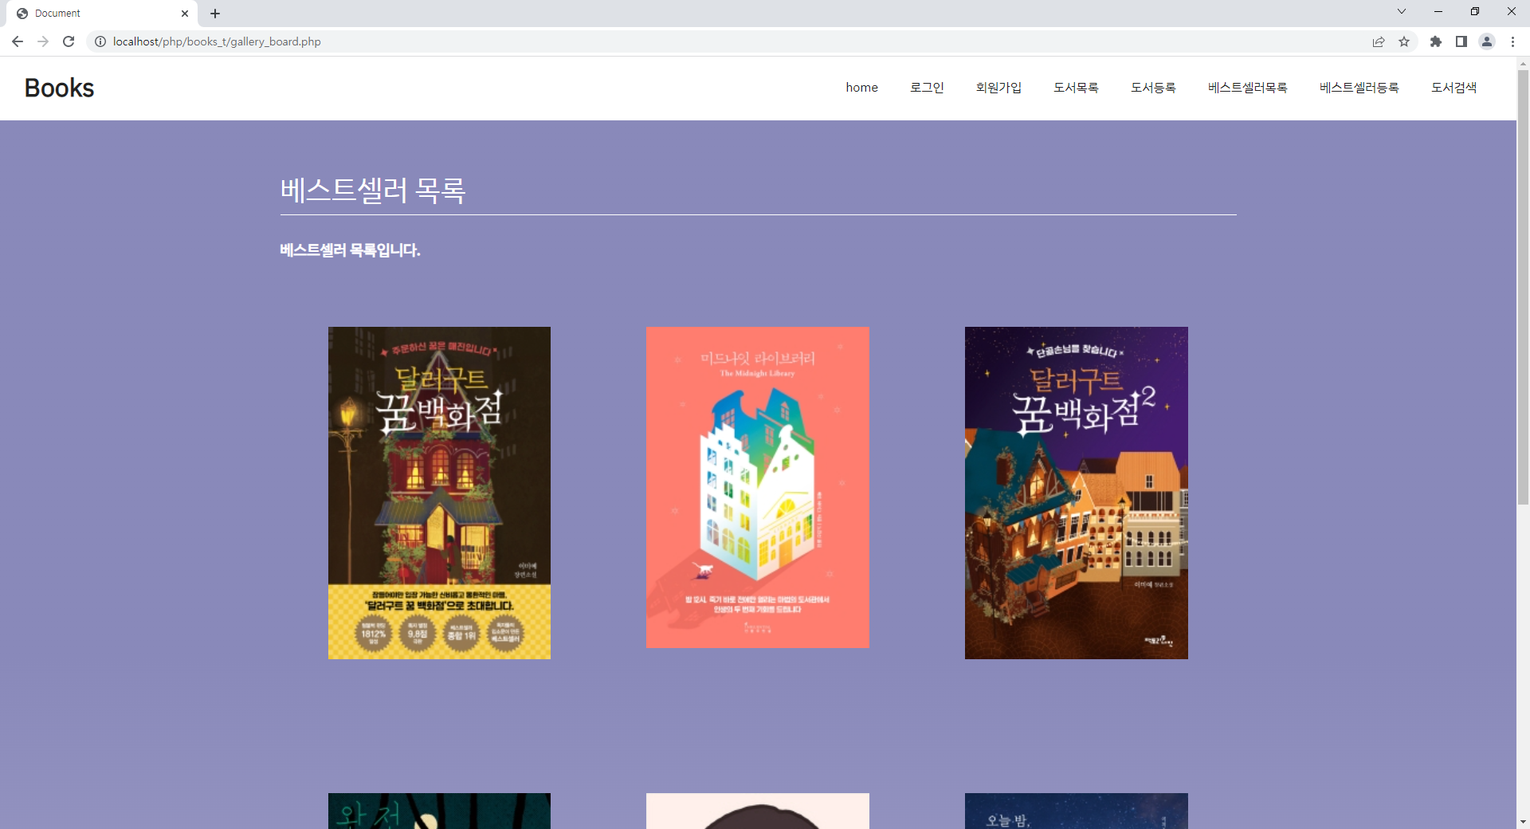The height and width of the screenshot is (829, 1530).
Task: Minimize the browser window
Action: (1438, 11)
